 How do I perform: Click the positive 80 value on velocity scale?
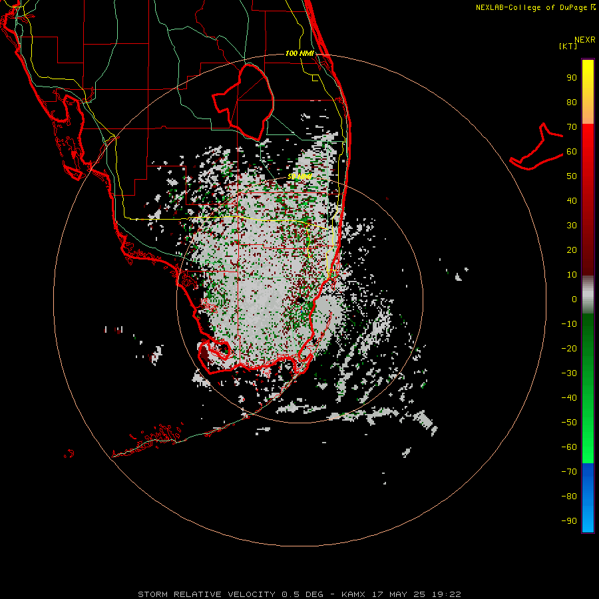[x=572, y=102]
